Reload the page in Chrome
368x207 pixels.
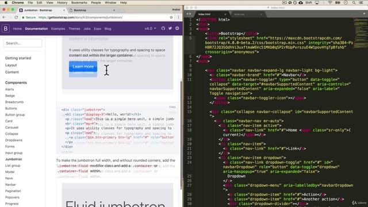tap(16, 17)
